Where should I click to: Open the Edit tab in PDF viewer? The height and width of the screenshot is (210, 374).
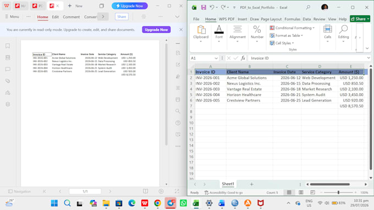56,17
